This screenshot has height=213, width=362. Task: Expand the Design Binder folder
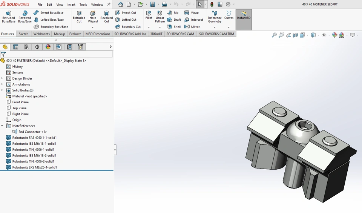pos(2,78)
